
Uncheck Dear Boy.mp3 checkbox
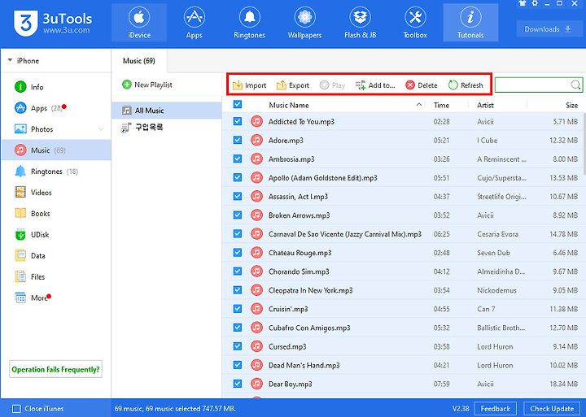point(238,384)
